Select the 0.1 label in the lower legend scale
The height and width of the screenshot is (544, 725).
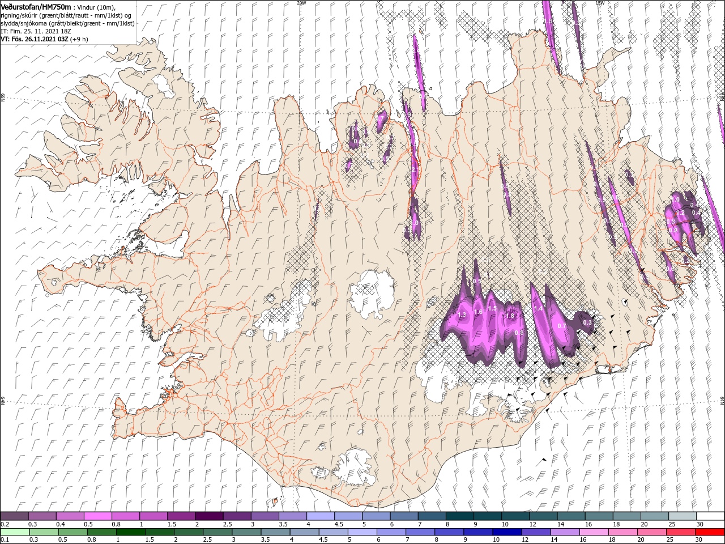tap(5, 539)
